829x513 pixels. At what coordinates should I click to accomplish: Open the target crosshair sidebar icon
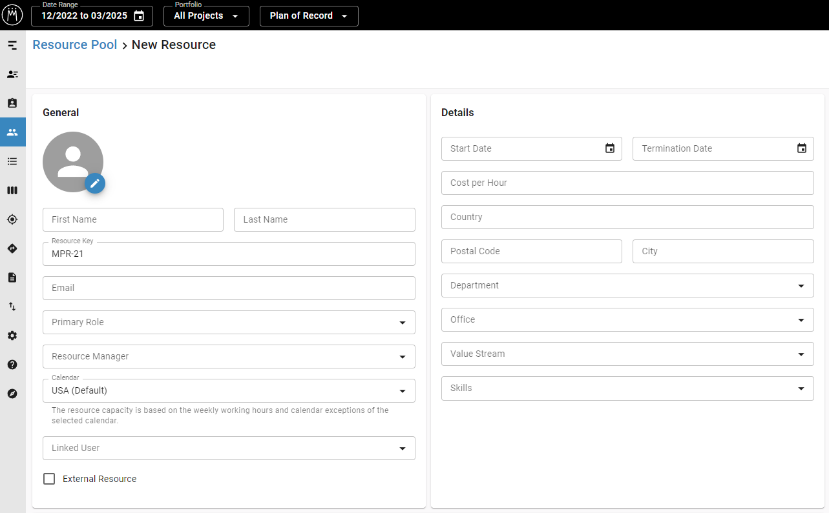(x=12, y=219)
